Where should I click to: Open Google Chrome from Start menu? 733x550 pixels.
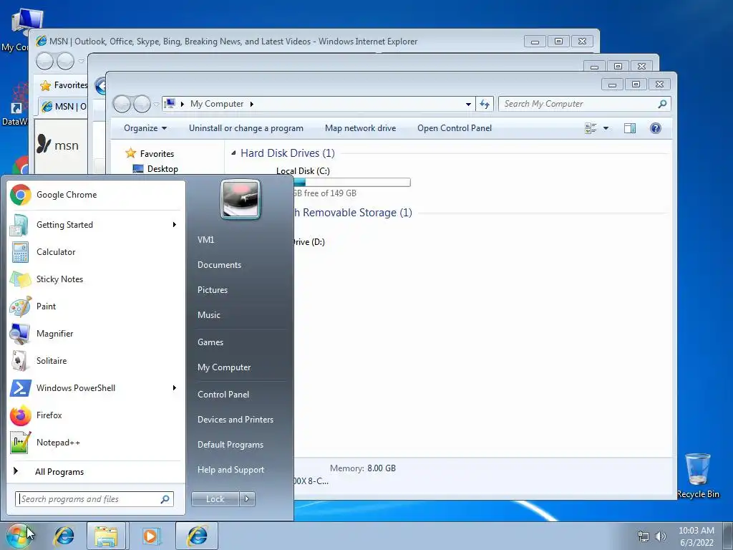coord(96,195)
